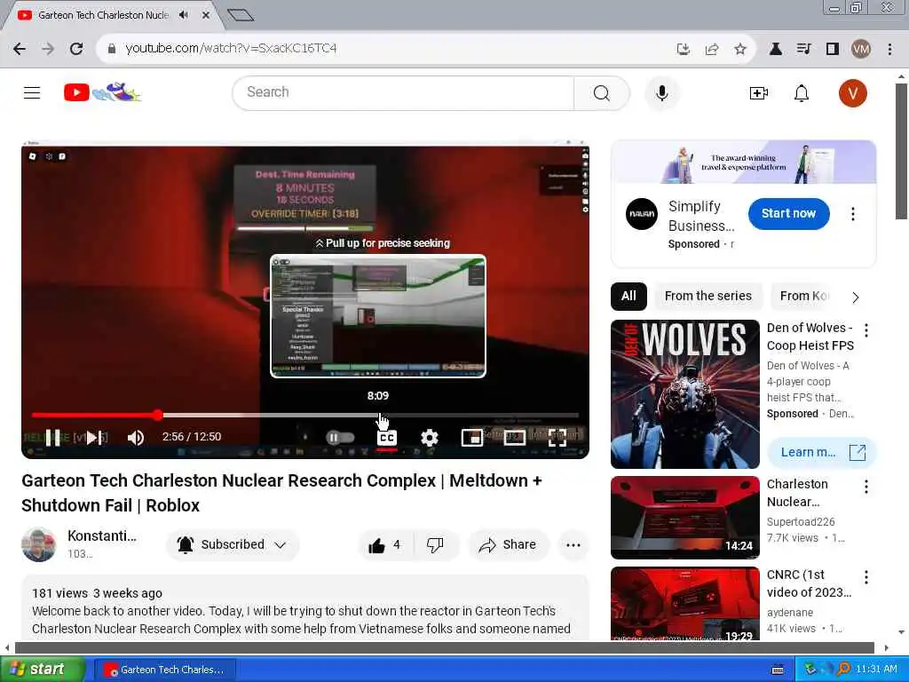Open the on-screen keyboard tray icon
Image resolution: width=909 pixels, height=682 pixels.
point(778,670)
